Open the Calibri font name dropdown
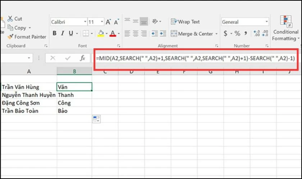The width and height of the screenshot is (302, 179). click(85, 22)
